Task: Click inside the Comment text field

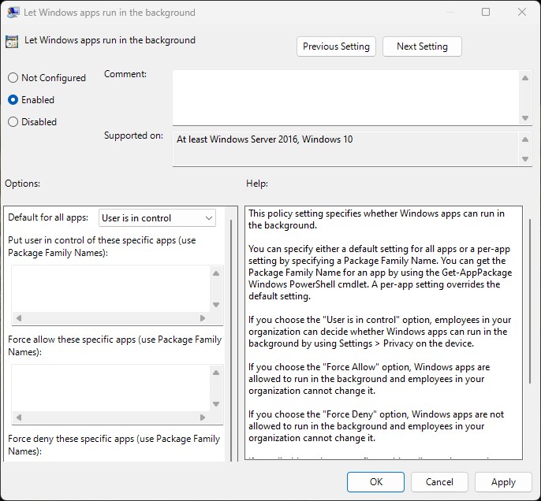Action: point(345,96)
